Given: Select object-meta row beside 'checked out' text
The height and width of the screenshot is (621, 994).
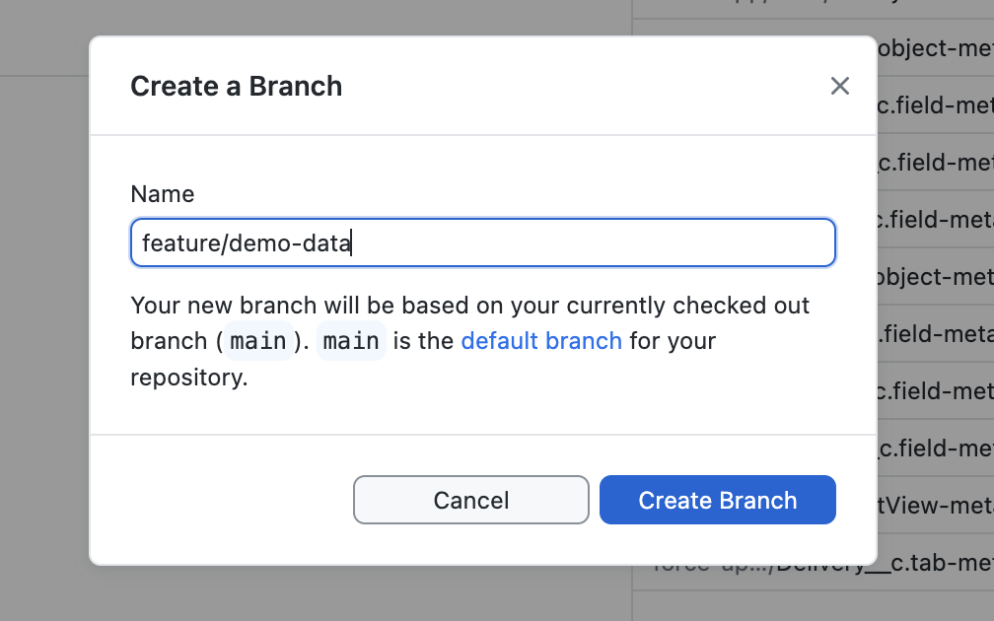Looking at the screenshot, I should point(935,277).
